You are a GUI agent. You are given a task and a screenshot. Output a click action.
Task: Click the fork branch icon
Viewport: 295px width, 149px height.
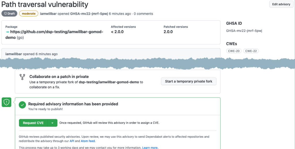pos(22,77)
